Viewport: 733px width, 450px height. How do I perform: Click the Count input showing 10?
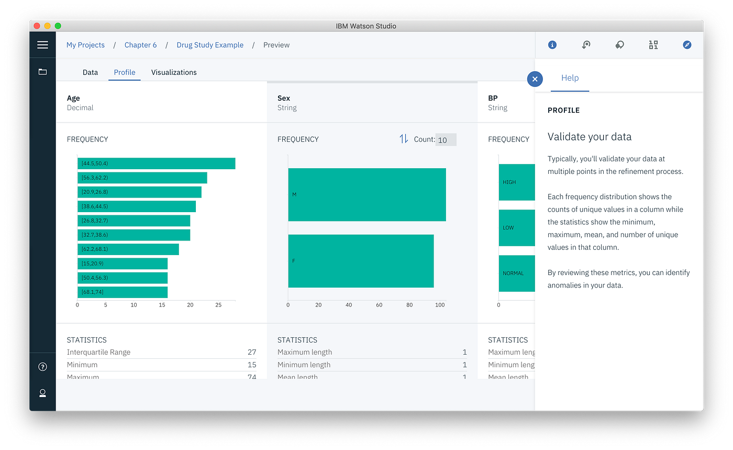446,139
